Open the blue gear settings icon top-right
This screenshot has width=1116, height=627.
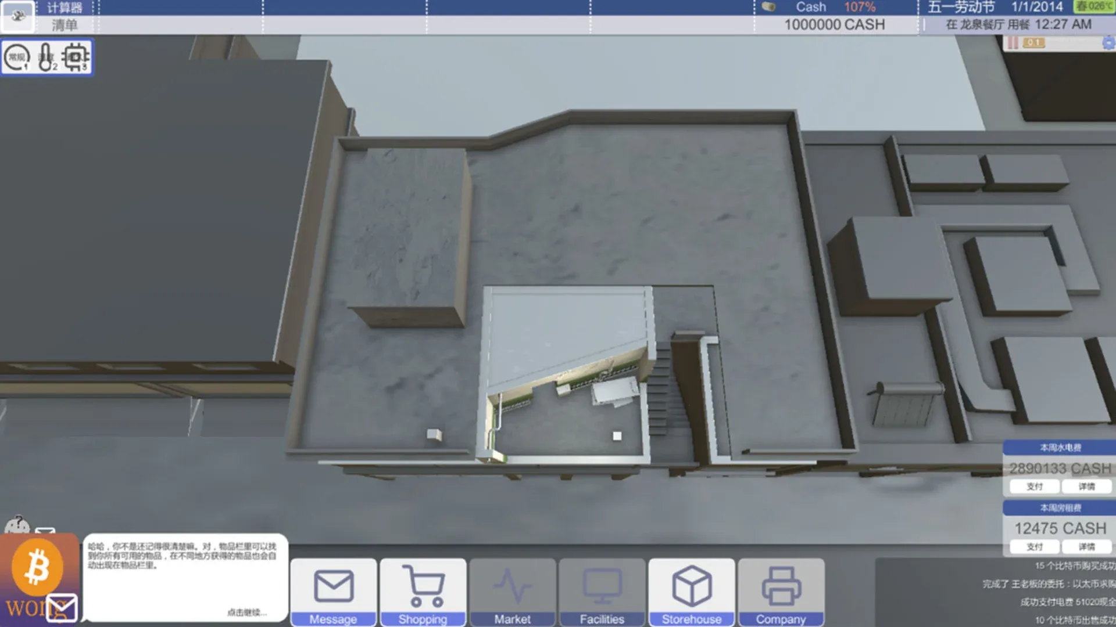coord(1107,44)
